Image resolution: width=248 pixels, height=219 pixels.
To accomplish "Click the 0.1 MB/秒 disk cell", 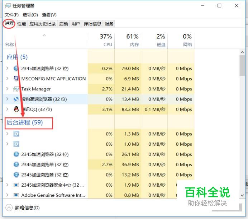I will point(155,109).
